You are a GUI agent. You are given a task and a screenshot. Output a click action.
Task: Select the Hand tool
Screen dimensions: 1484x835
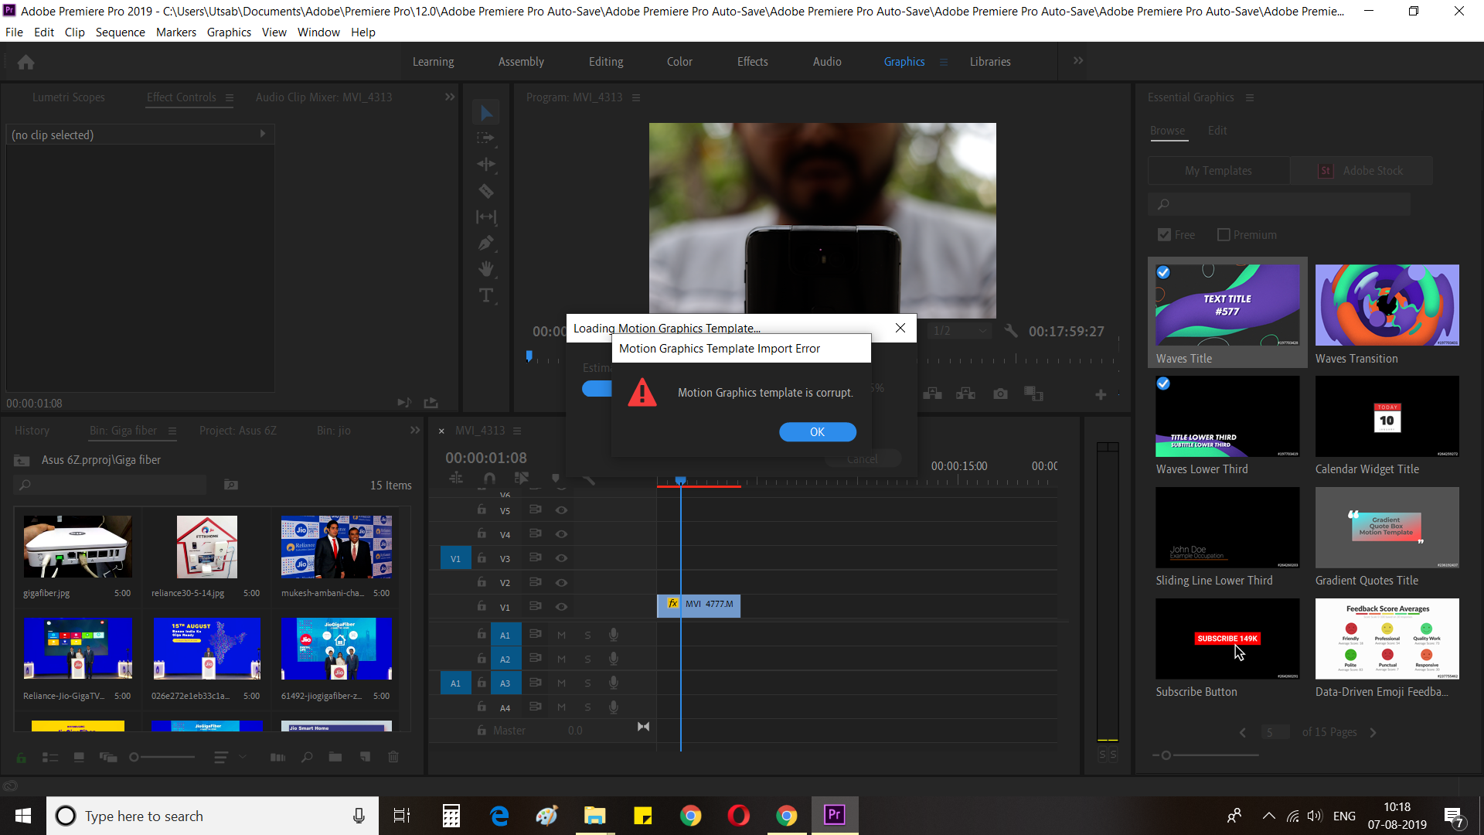[486, 269]
